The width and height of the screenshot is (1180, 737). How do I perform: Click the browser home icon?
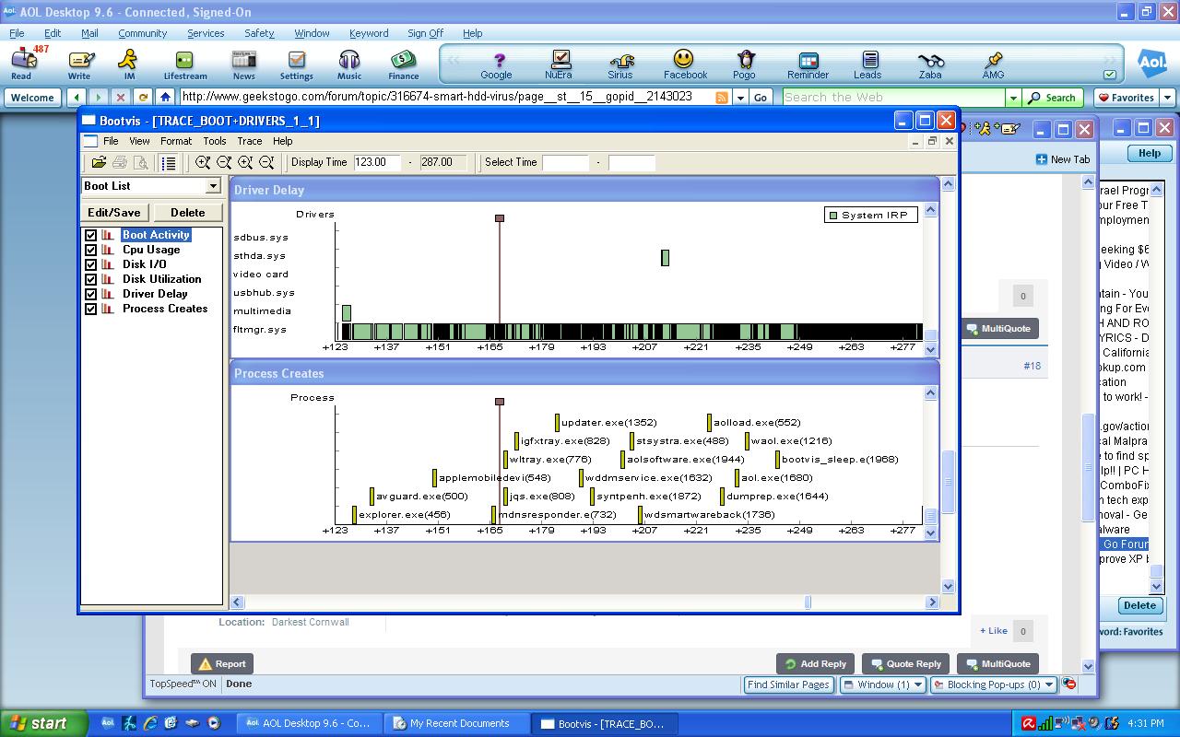(165, 97)
